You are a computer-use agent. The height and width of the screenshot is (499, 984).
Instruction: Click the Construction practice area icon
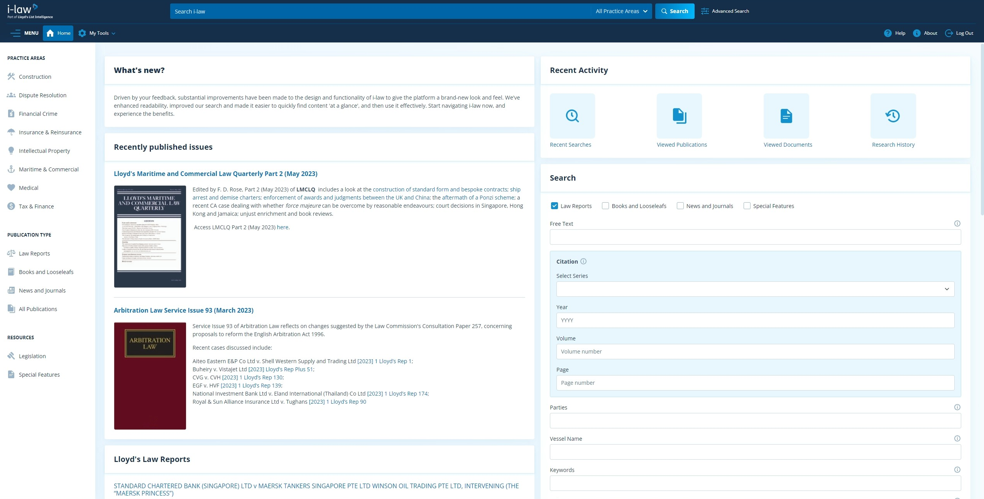pyautogui.click(x=11, y=76)
